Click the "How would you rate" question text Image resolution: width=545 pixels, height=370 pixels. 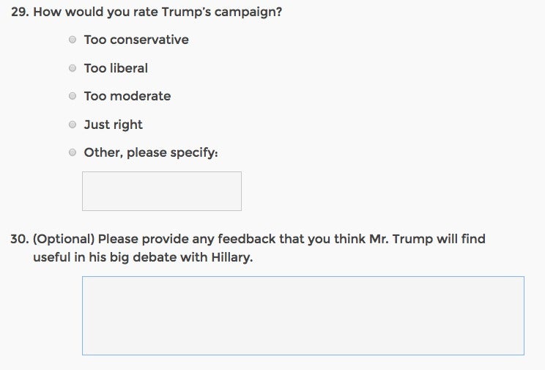click(x=95, y=12)
